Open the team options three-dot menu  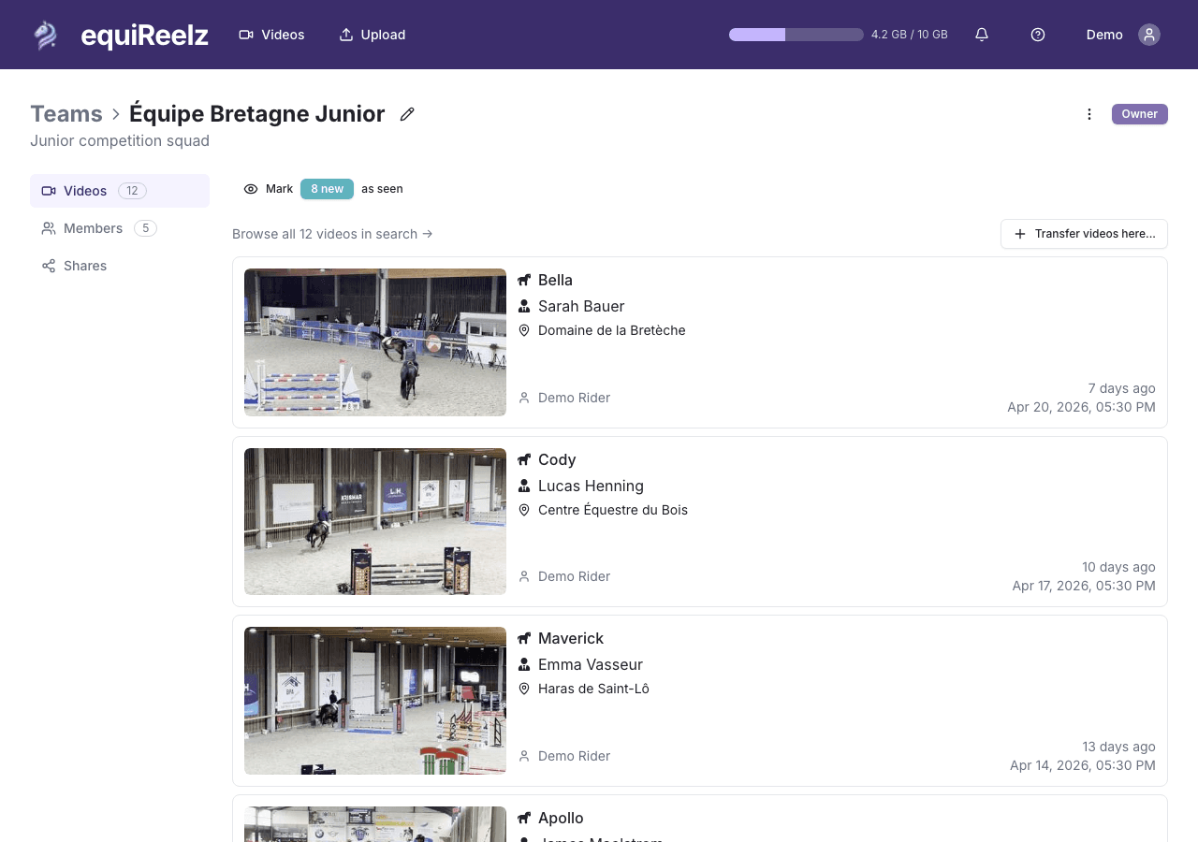pyautogui.click(x=1089, y=114)
